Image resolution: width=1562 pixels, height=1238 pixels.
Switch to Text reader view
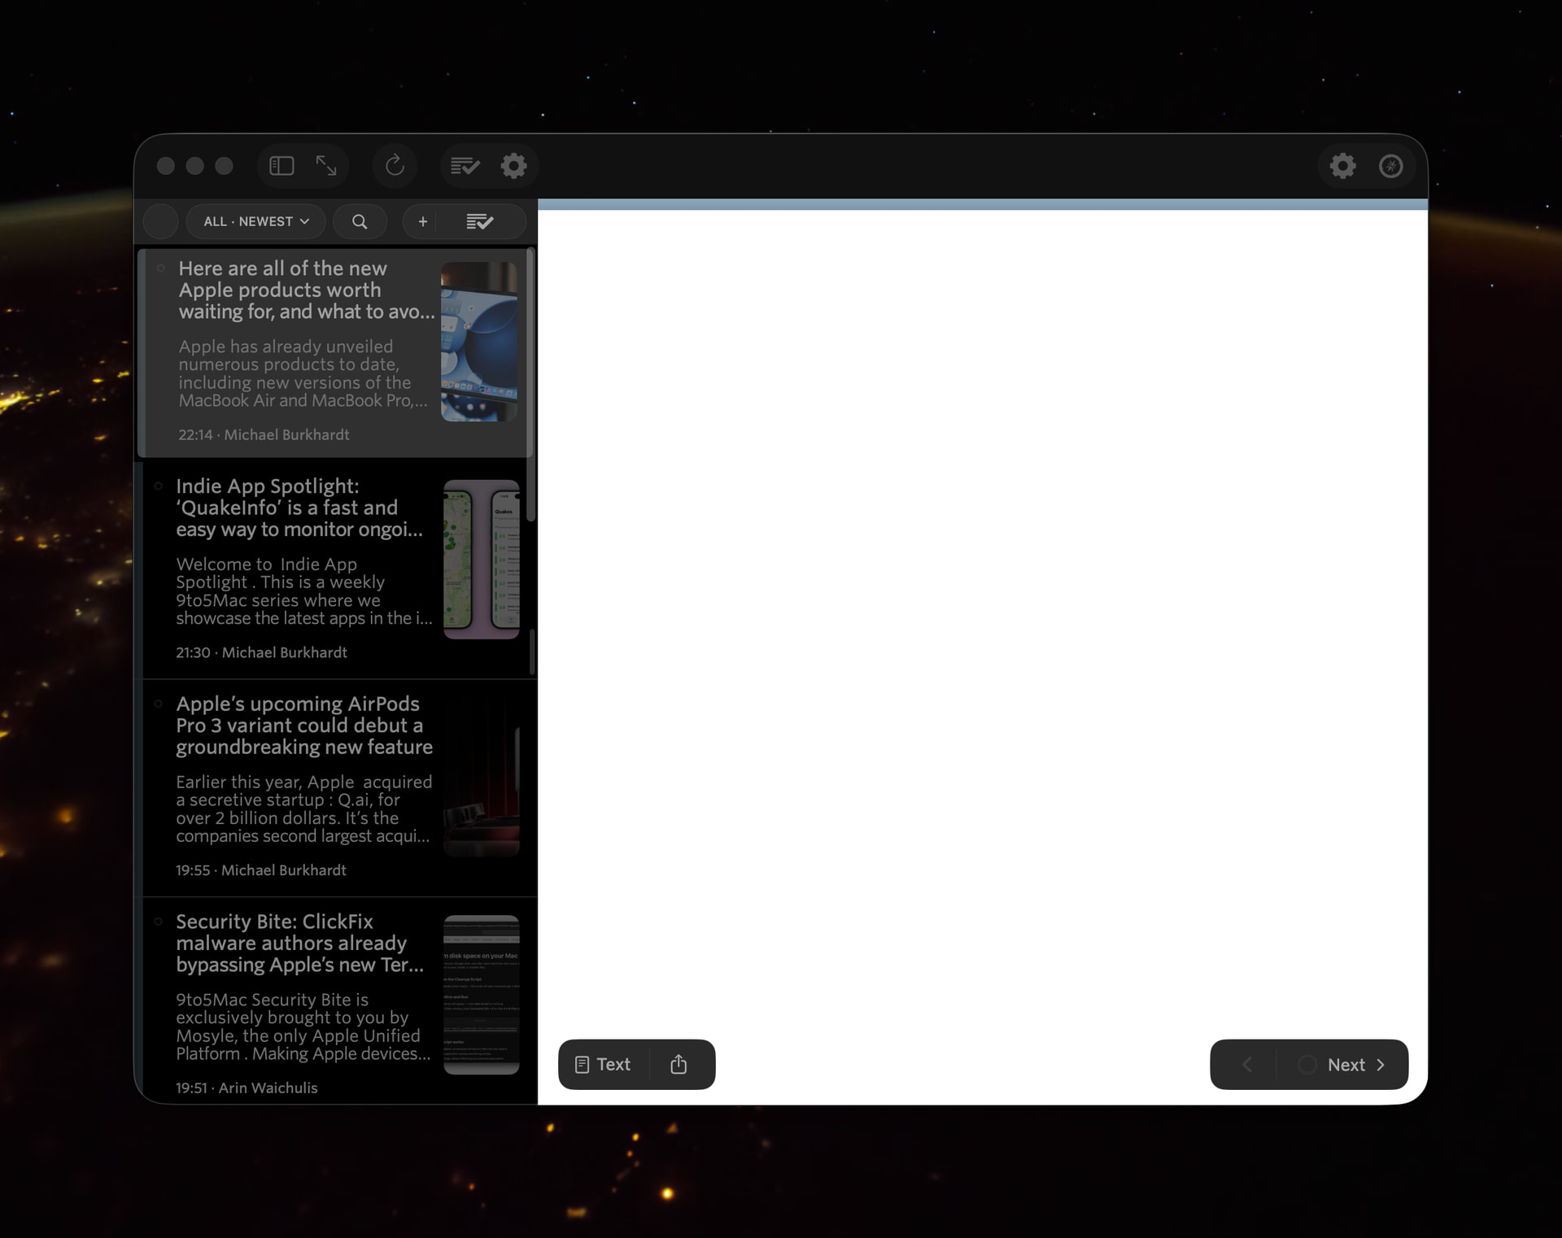click(x=603, y=1064)
